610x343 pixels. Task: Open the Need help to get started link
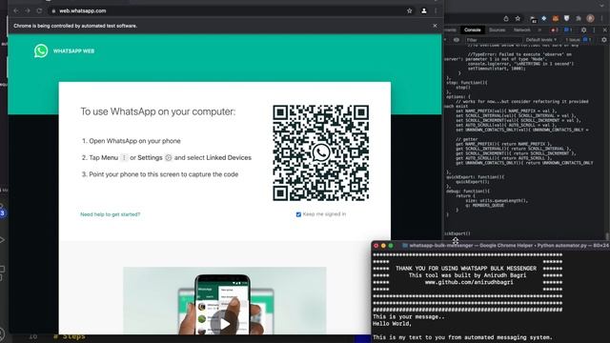click(x=111, y=214)
